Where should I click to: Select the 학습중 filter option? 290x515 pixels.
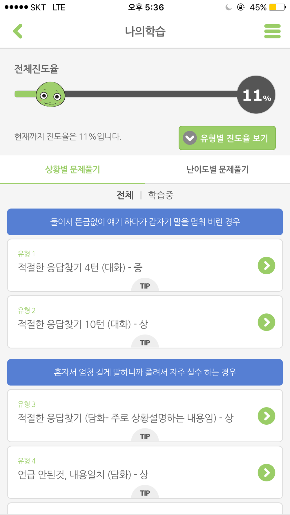161,195
